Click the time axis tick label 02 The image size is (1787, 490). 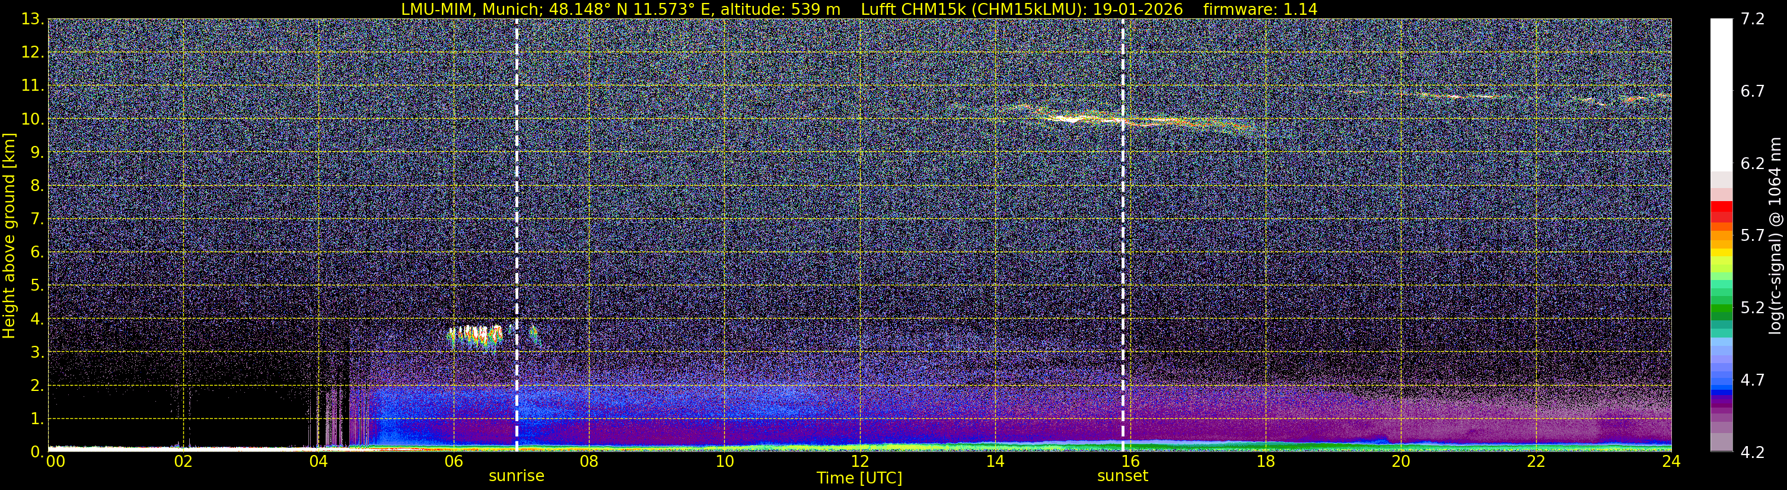pyautogui.click(x=183, y=462)
